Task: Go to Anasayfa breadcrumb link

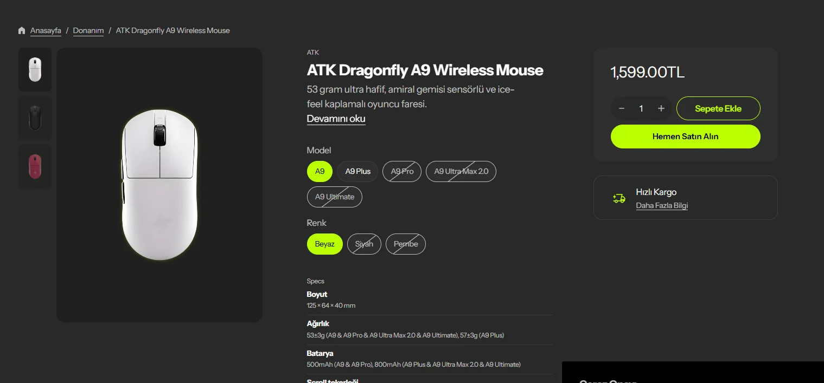Action: pos(46,30)
